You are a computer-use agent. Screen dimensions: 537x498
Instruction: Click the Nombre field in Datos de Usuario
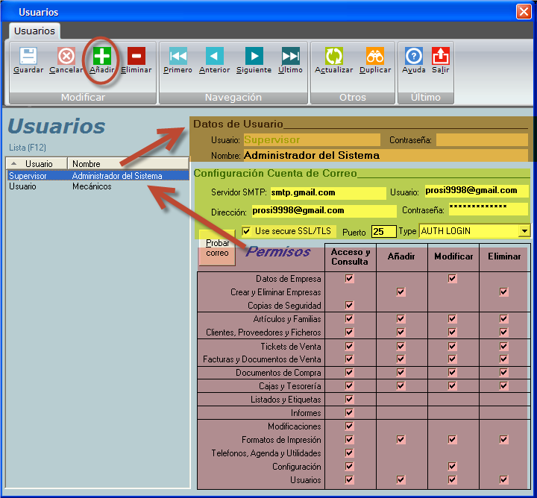click(386, 155)
